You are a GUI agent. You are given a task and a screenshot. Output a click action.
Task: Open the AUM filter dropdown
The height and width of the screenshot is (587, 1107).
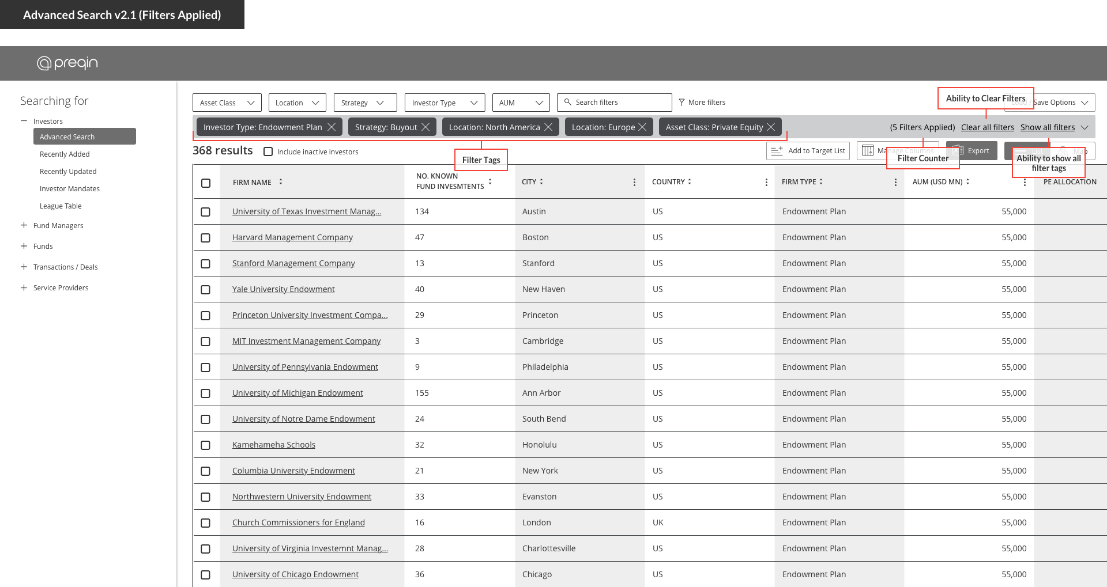(x=521, y=103)
